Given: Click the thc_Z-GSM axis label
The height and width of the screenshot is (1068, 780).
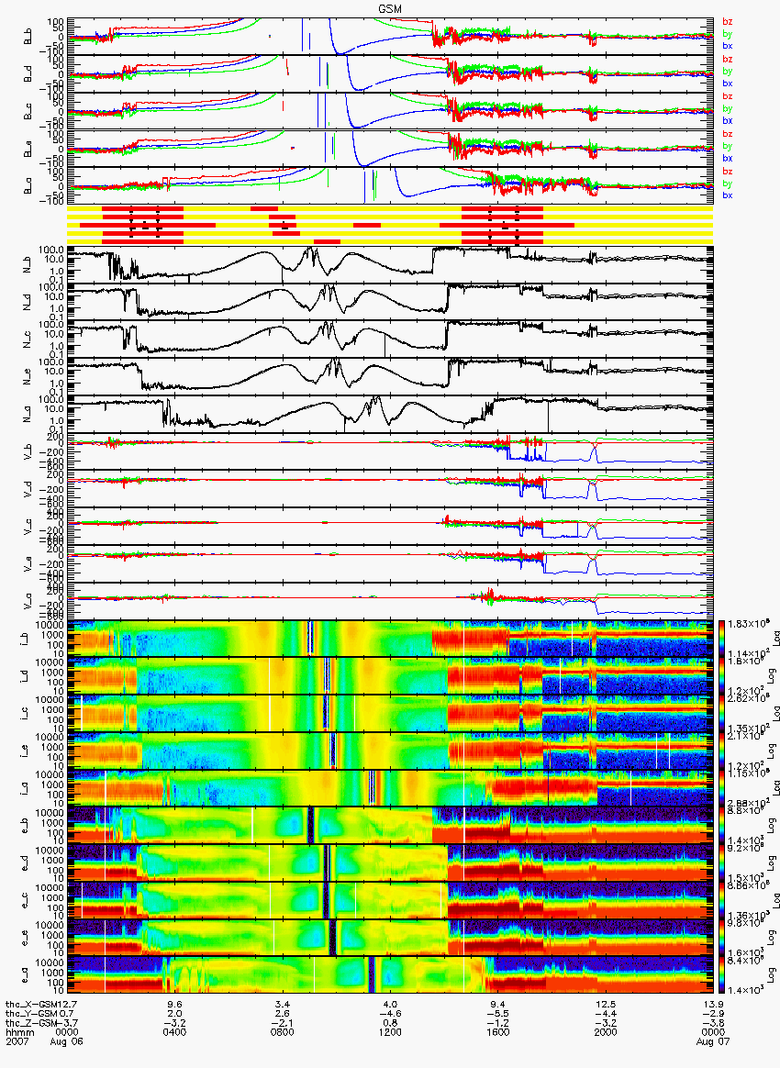Looking at the screenshot, I should tap(33, 1023).
